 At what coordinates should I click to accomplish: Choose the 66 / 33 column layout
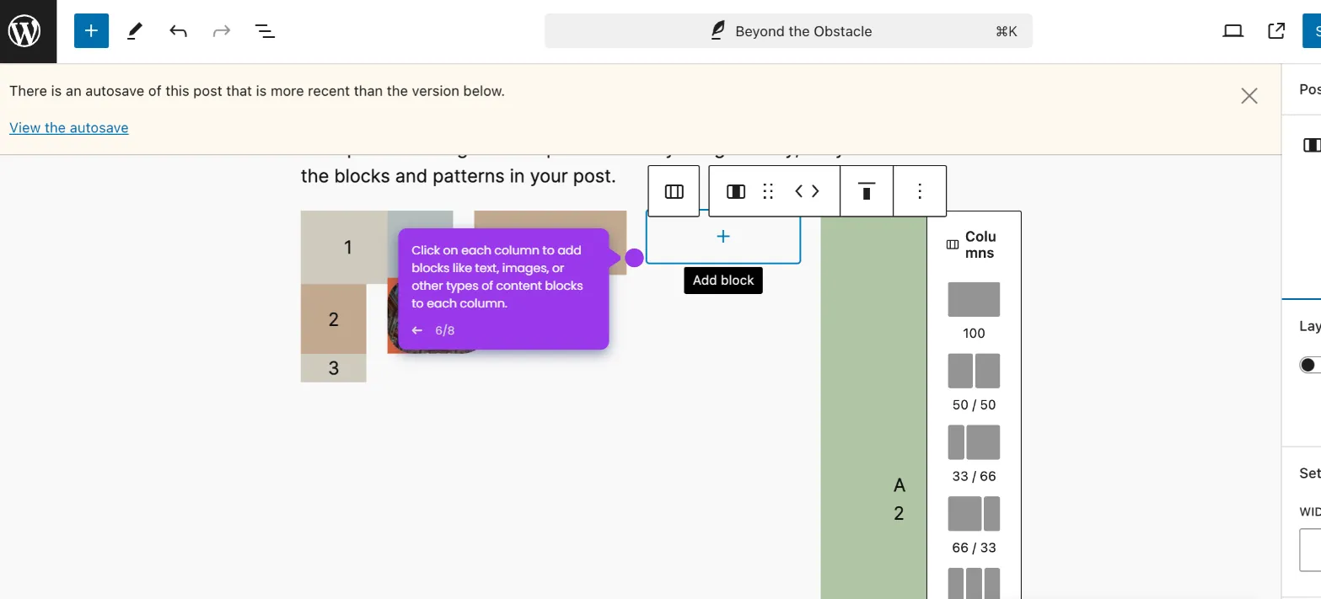(x=974, y=514)
